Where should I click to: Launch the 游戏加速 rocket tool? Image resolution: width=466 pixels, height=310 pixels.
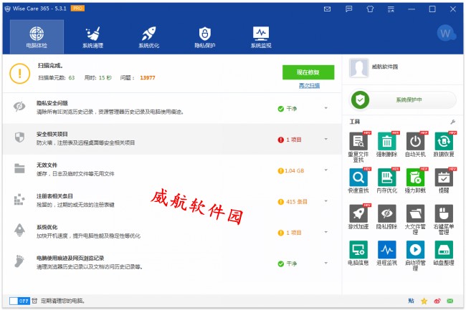tap(358, 217)
